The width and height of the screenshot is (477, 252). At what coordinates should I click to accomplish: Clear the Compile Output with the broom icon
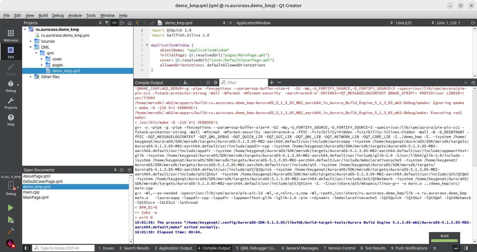coord(186,83)
